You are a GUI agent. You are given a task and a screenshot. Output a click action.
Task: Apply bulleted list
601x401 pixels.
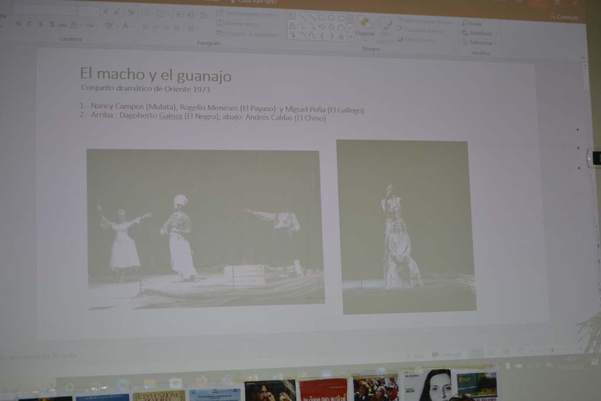146,14
